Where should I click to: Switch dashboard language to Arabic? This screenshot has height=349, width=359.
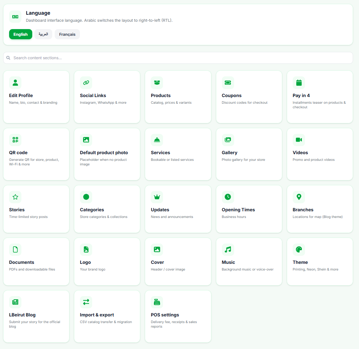(43, 34)
